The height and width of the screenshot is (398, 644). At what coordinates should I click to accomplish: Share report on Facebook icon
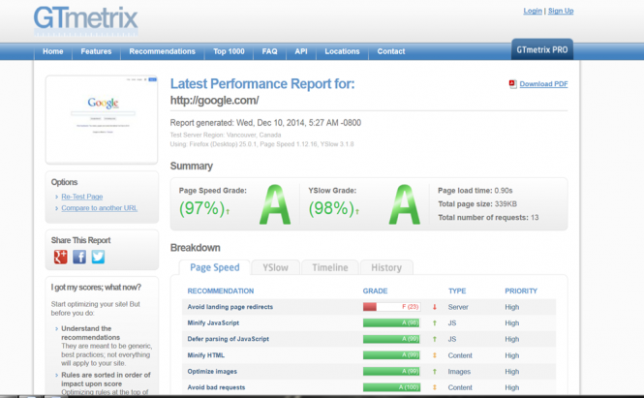point(79,257)
